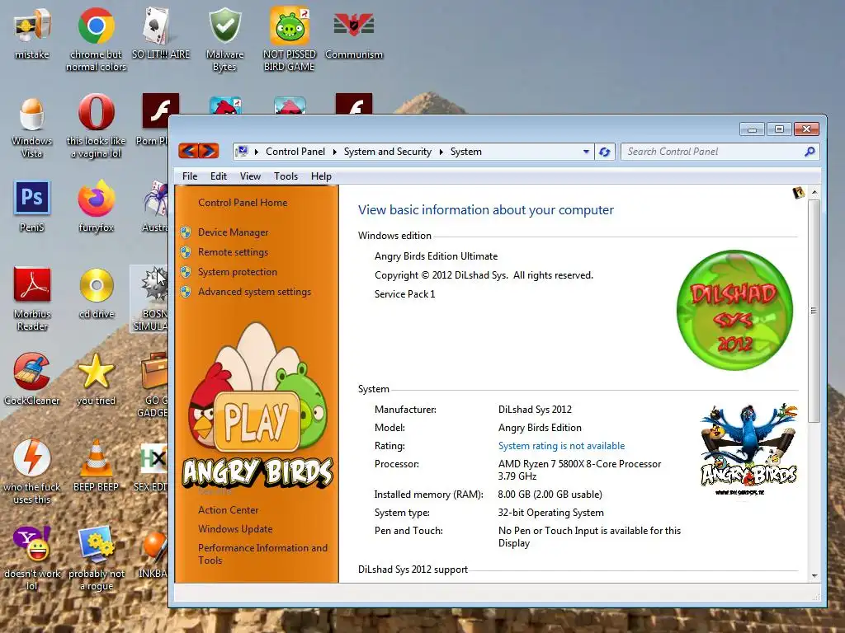Launch 'chrome but normal colors' icon
The width and height of the screenshot is (845, 633).
click(x=96, y=39)
